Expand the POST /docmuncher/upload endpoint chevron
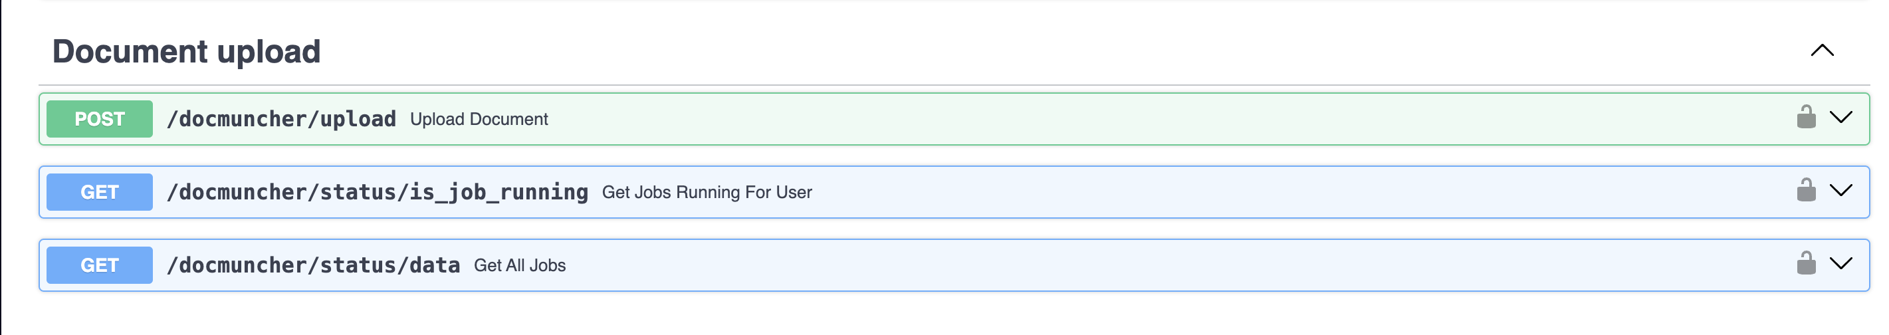The width and height of the screenshot is (1889, 335). (x=1840, y=117)
